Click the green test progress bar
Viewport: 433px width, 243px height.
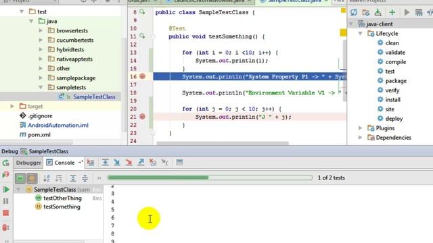tap(210, 178)
